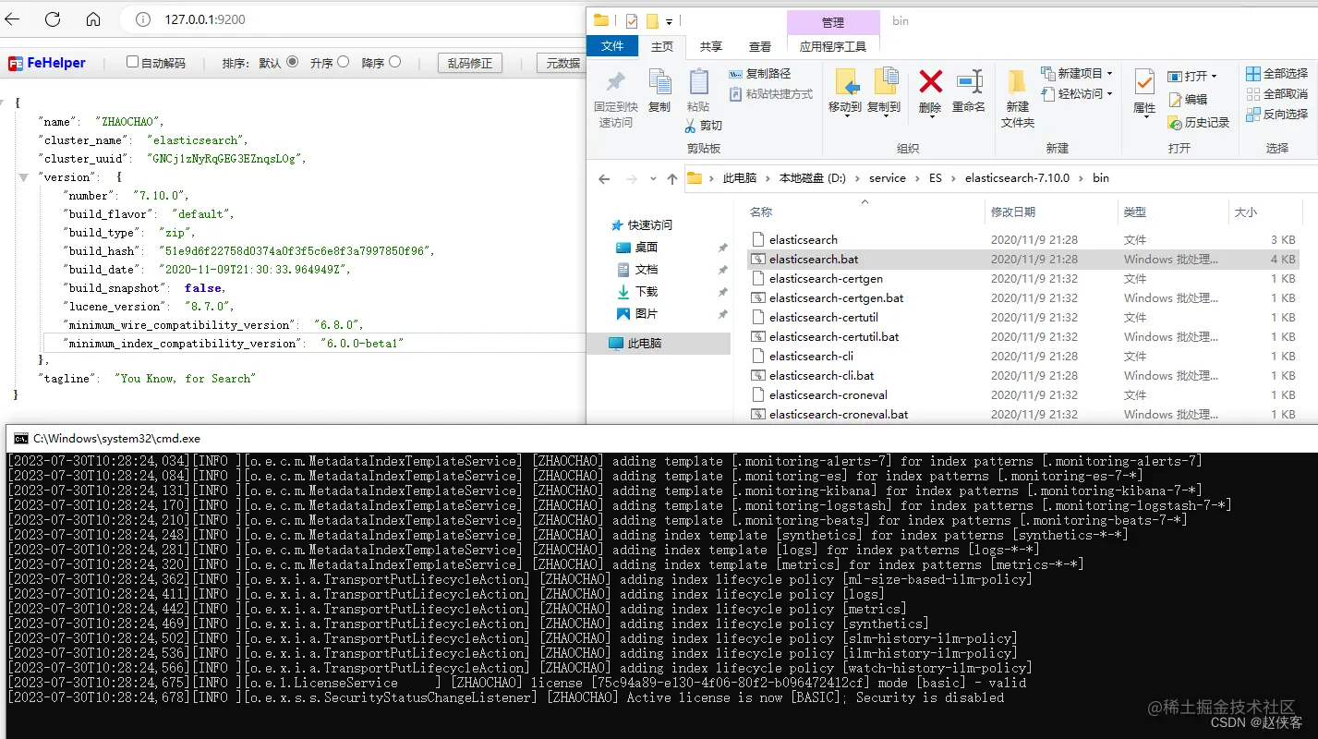Go up one folder level in Explorer
The height and width of the screenshot is (739, 1318).
coord(671,178)
